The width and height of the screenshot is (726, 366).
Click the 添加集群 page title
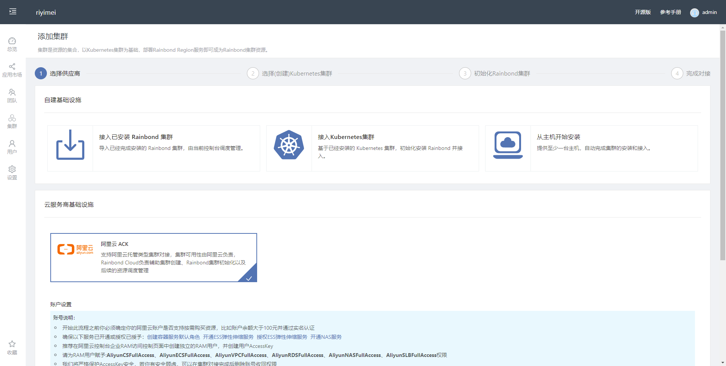53,36
